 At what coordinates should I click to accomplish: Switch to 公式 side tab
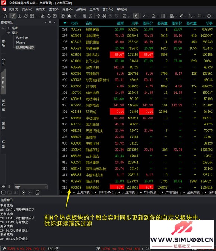click(3, 62)
